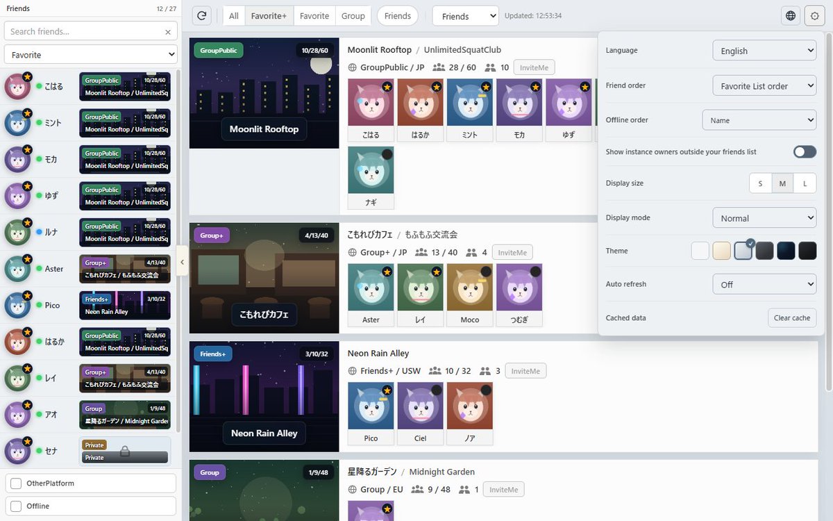Switch to the All tab
Viewport: 833px width, 521px height.
click(x=234, y=16)
